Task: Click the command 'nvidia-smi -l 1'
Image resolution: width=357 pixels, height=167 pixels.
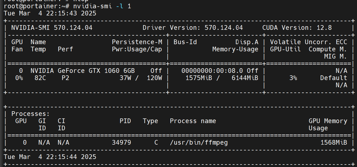Action: pos(102,6)
